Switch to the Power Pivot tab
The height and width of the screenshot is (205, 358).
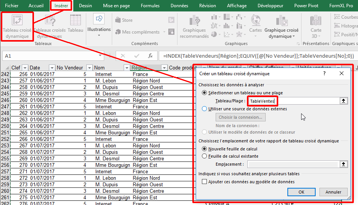pyautogui.click(x=306, y=6)
